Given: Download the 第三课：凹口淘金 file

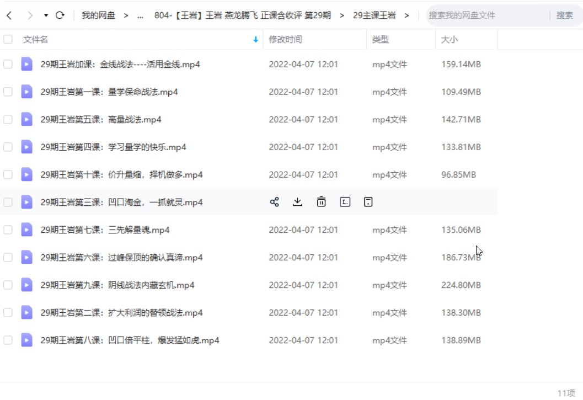Looking at the screenshot, I should point(297,202).
